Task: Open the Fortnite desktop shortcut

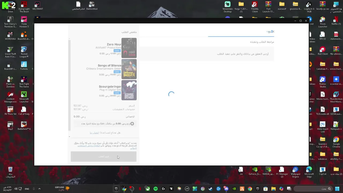Action: point(24,66)
